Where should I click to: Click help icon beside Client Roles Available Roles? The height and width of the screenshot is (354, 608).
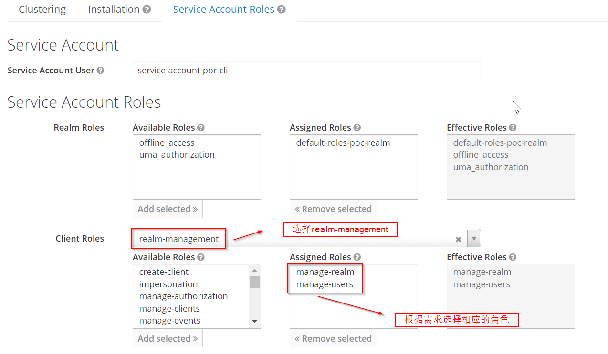click(201, 257)
